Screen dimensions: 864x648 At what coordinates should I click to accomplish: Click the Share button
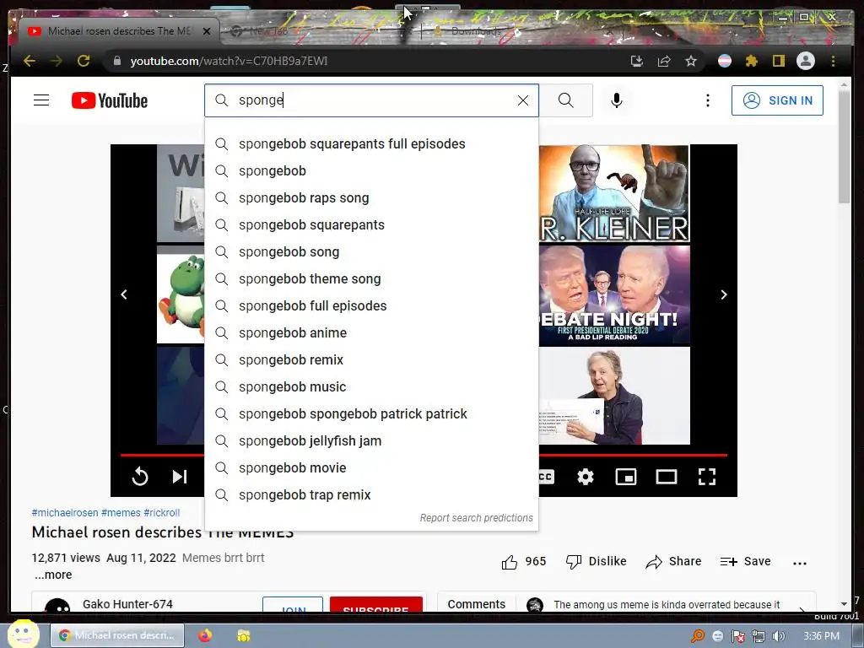(673, 561)
